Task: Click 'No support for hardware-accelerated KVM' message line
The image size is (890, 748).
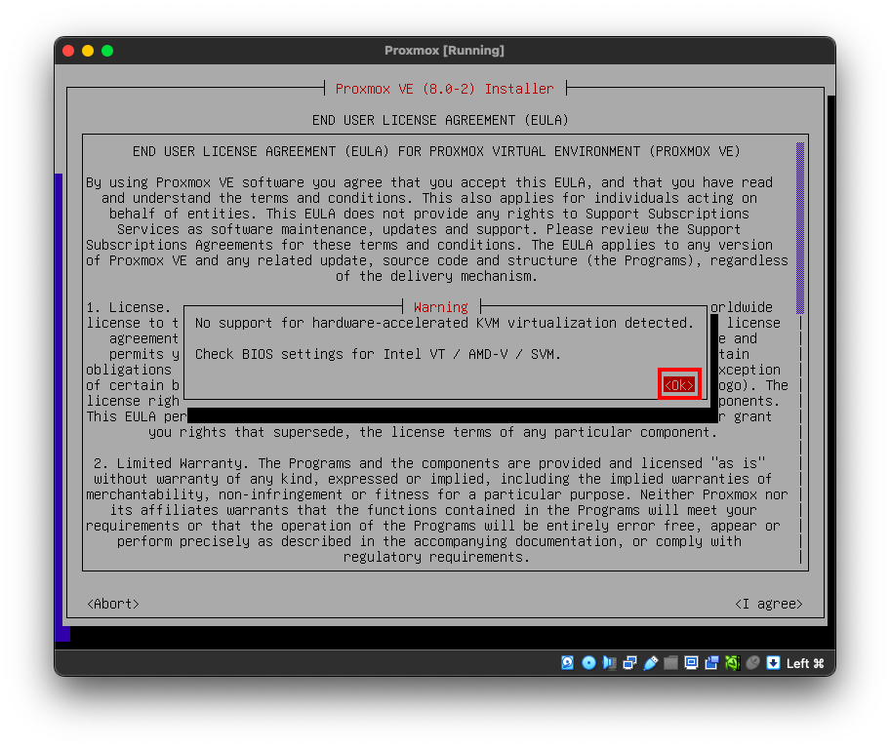Action: (x=444, y=323)
